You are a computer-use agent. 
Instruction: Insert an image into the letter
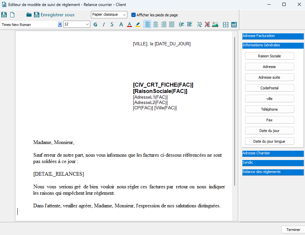click(215, 24)
